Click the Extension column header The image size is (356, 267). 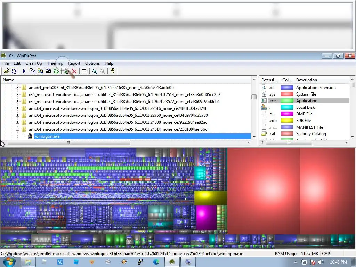click(x=270, y=80)
